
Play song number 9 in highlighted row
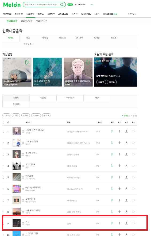pos(112,223)
